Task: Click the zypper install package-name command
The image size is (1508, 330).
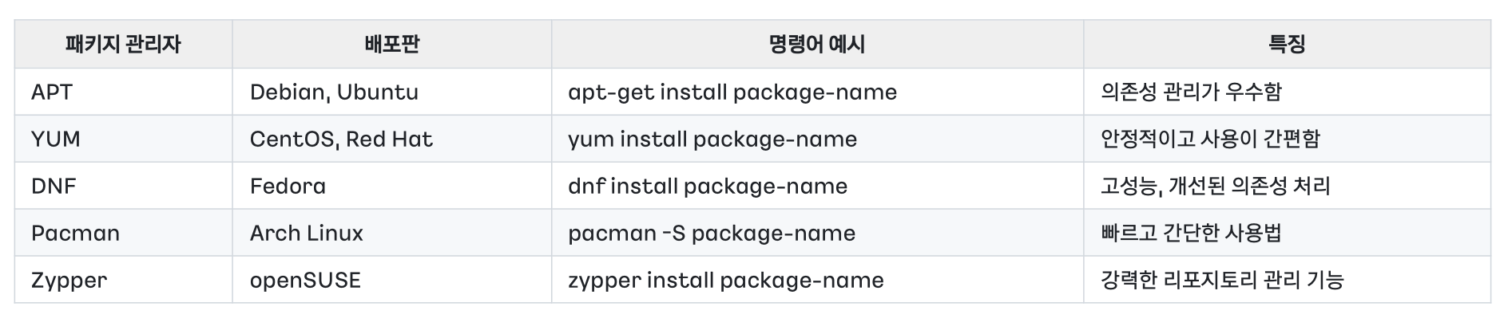Action: [726, 281]
